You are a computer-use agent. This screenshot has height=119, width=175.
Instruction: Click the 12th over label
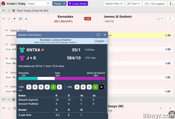tap(69, 87)
